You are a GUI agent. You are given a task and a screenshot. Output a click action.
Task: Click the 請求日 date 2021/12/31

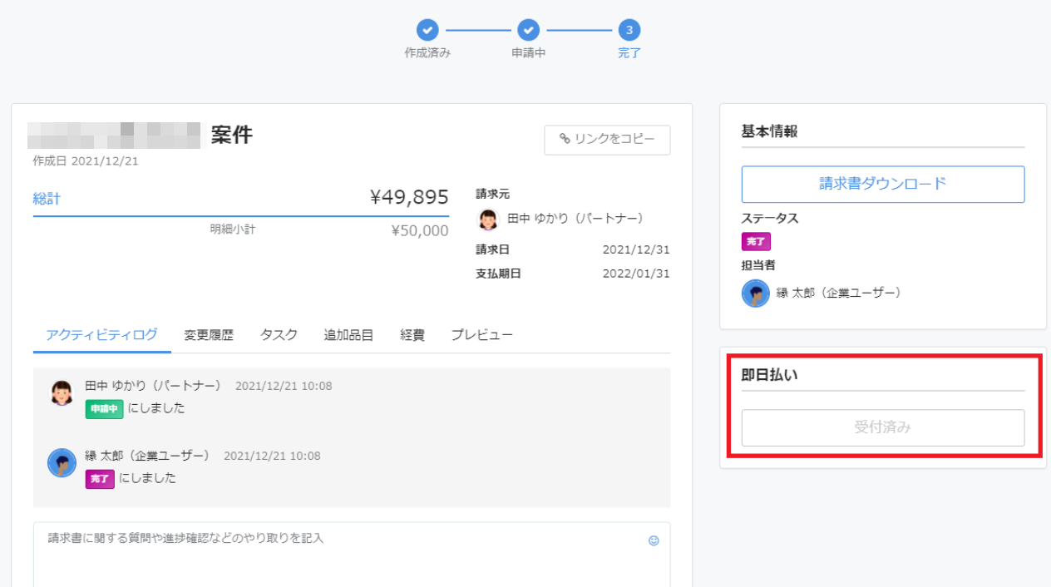click(636, 249)
